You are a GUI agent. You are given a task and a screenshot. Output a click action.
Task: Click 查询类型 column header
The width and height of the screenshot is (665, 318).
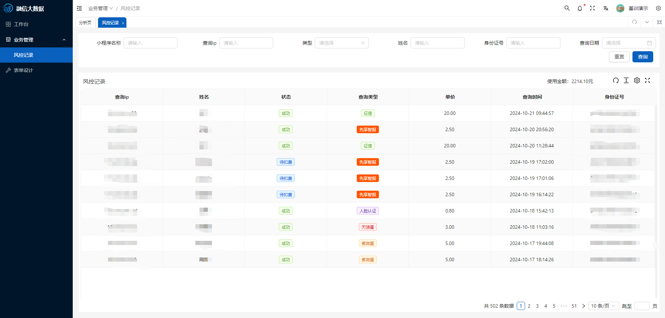pyautogui.click(x=368, y=97)
